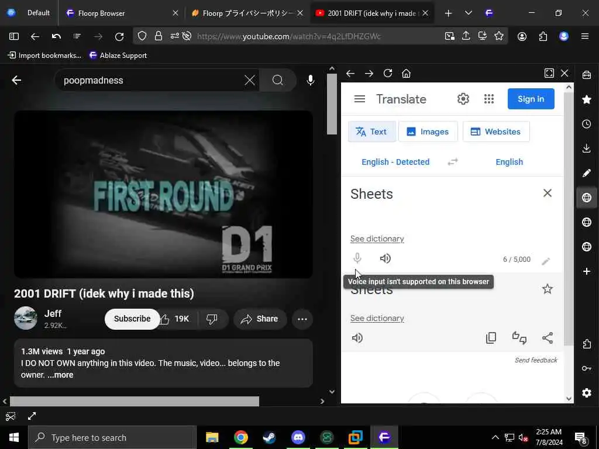
Task: Open Translate settings gear
Action: tap(463, 99)
